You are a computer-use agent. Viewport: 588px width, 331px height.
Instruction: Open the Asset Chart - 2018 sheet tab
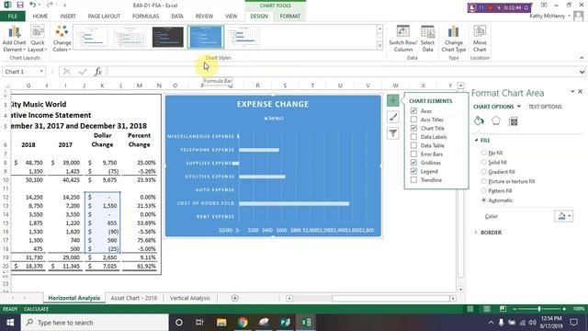[x=134, y=298]
